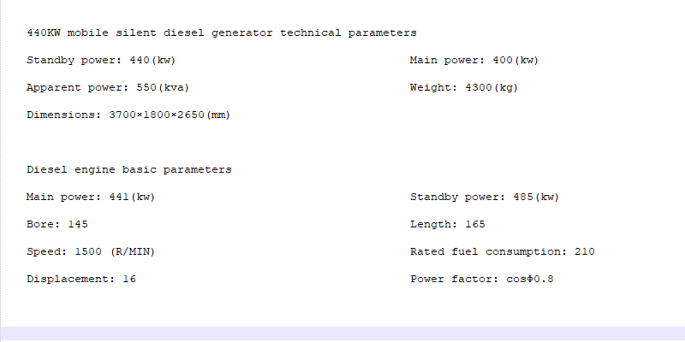Select the Weight: 4300(kg) entry

click(464, 88)
